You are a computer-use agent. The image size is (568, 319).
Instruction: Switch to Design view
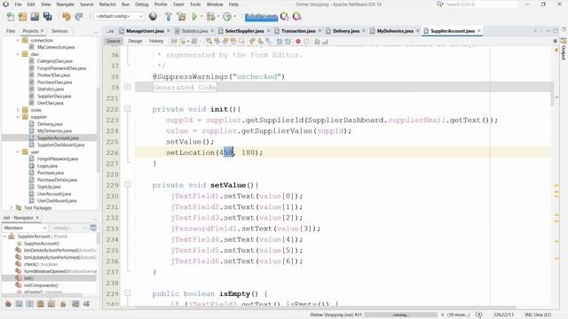[x=135, y=42]
